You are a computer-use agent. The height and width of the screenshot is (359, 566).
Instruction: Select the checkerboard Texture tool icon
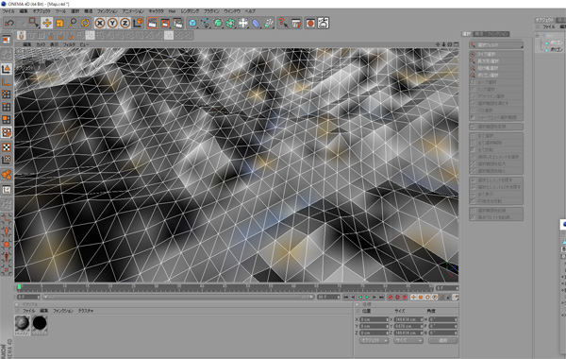coord(7,147)
